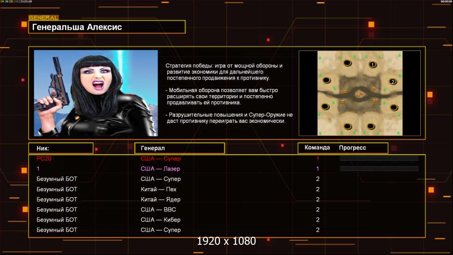The height and width of the screenshot is (255, 453).
Task: Click team number 2 in the США — ВВС row
Action: pyautogui.click(x=317, y=210)
